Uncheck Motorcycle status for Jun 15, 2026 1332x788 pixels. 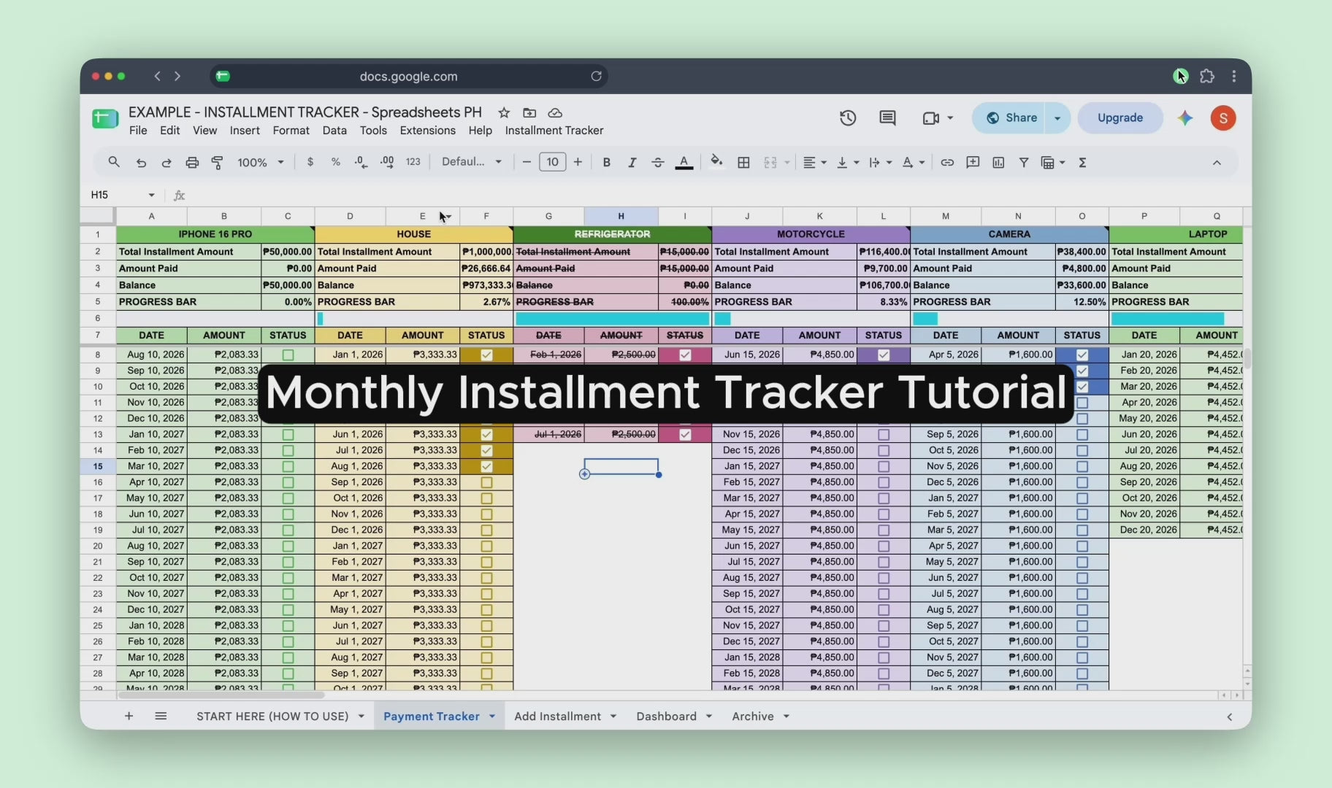(x=884, y=355)
